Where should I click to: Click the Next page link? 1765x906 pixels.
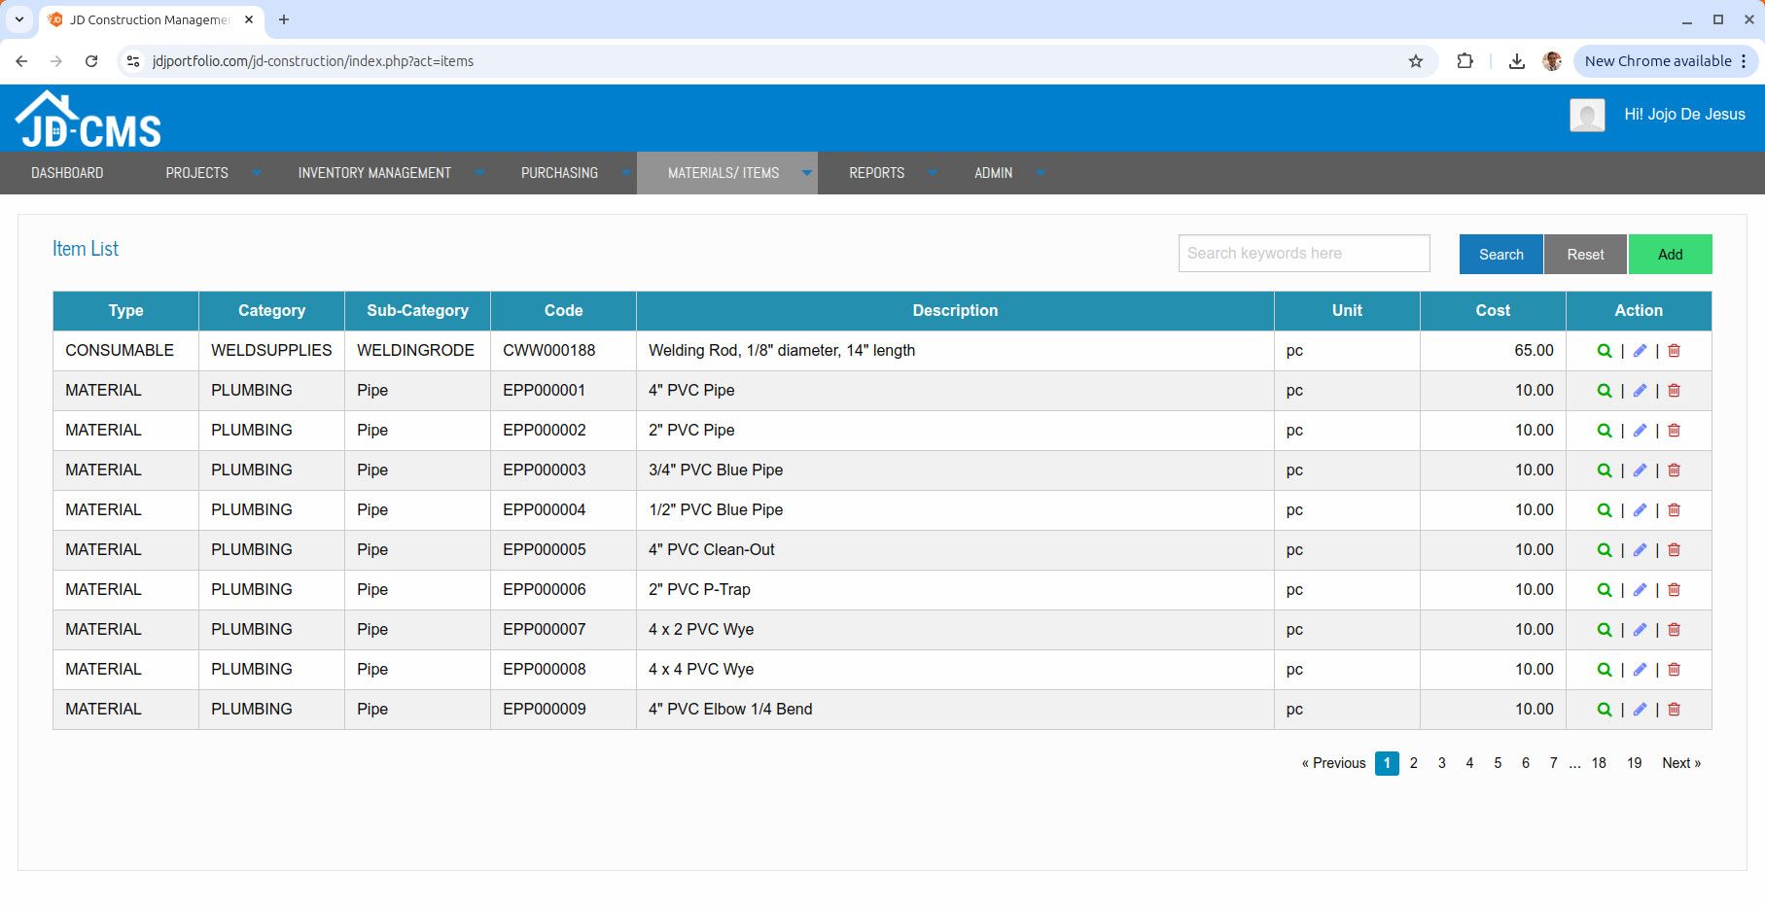tap(1680, 763)
